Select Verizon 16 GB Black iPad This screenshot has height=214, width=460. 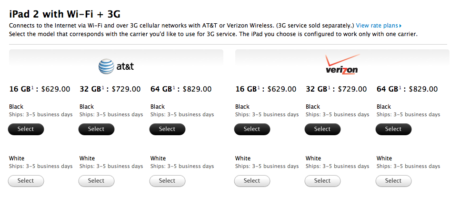tap(252, 129)
